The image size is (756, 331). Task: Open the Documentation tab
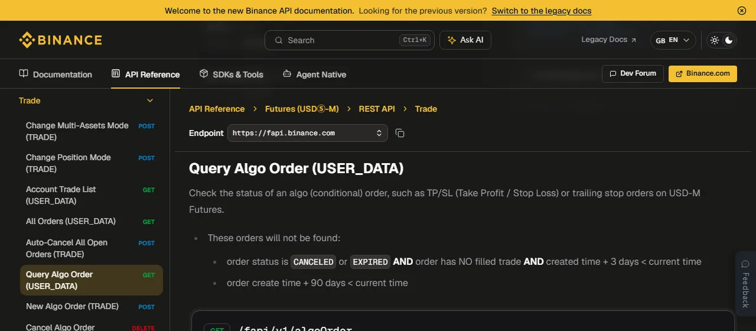pyautogui.click(x=56, y=74)
